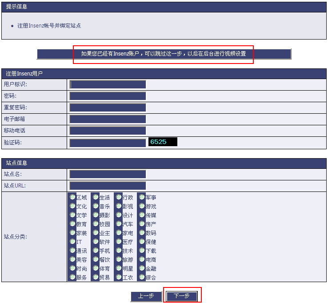328x303 pixels.
Task: Select 服务 site category
Action: pyautogui.click(x=72, y=277)
